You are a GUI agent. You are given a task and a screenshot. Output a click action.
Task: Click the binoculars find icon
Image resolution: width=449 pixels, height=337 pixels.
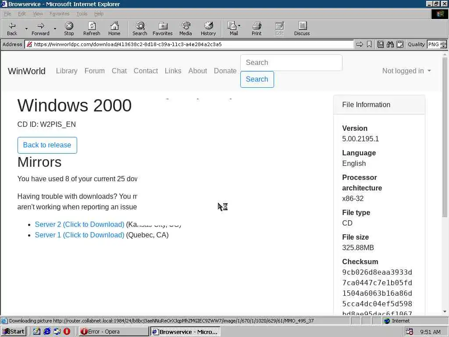(x=390, y=44)
